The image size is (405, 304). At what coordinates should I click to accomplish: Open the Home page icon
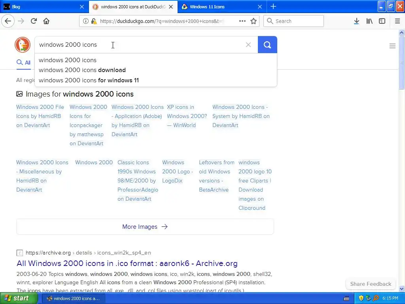[46, 21]
